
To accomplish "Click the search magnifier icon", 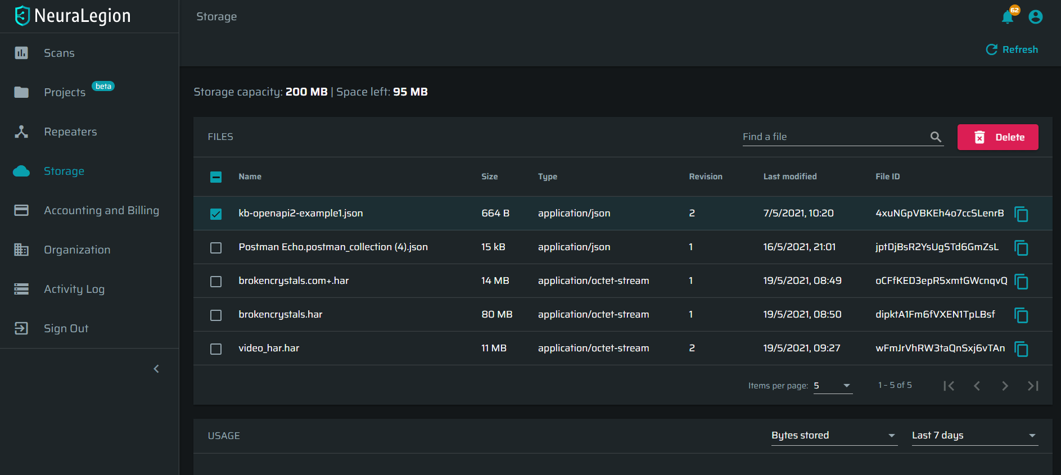I will 936,137.
